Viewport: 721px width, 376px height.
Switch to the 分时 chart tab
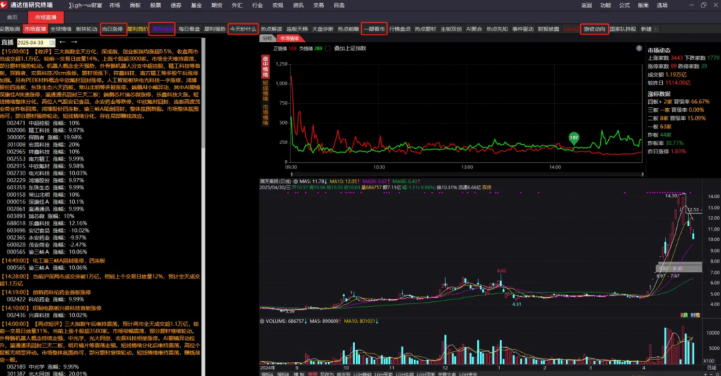coord(267,39)
